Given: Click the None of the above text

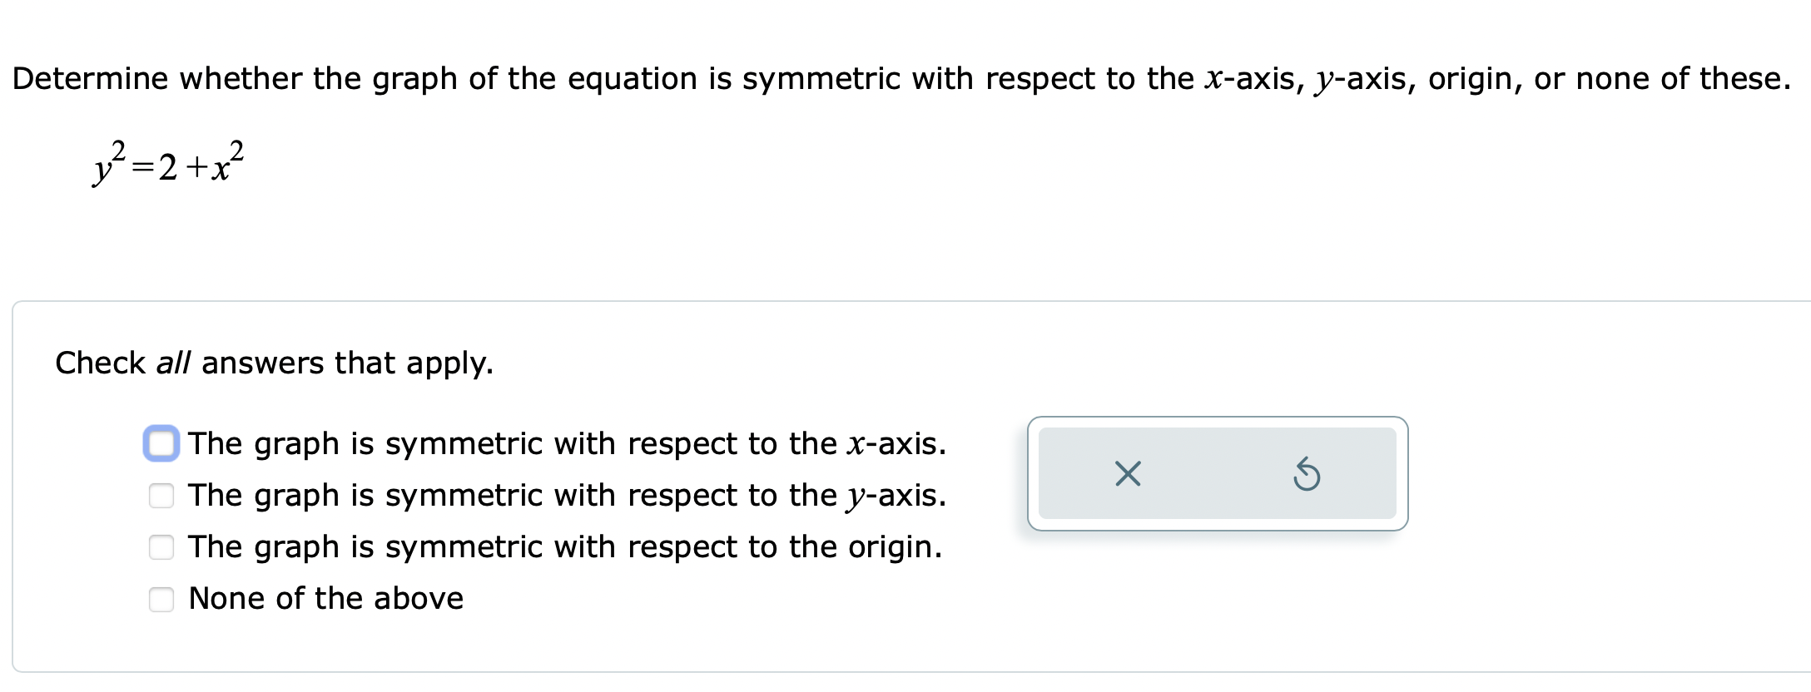Looking at the screenshot, I should [325, 599].
